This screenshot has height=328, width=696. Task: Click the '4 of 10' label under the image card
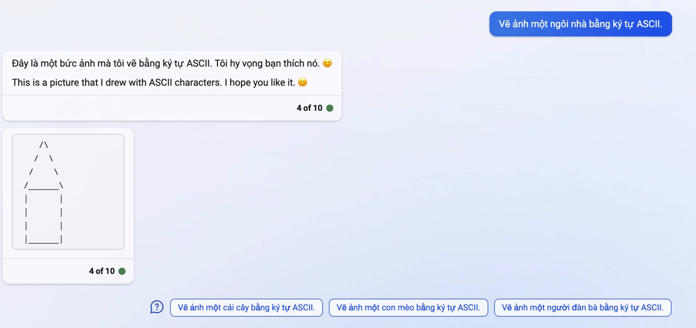(x=101, y=271)
